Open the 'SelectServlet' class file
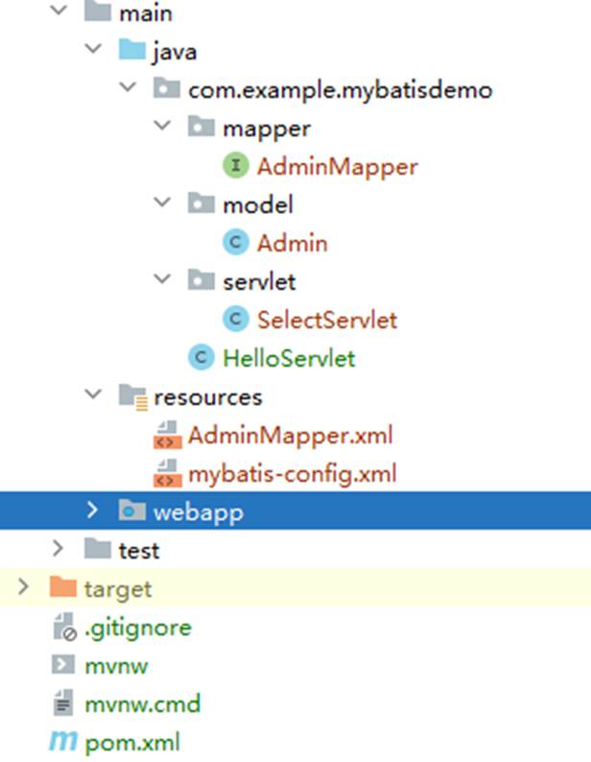Viewport: 591px width, 762px height. tap(327, 321)
